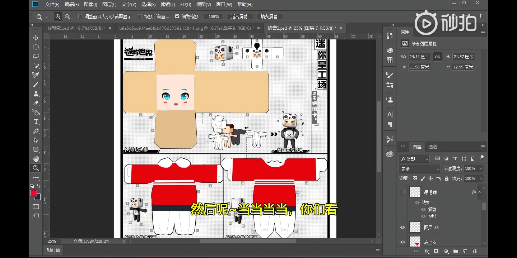This screenshot has height=258, width=517.
Task: Create a new layer with bottom icon
Action: tap(465, 251)
